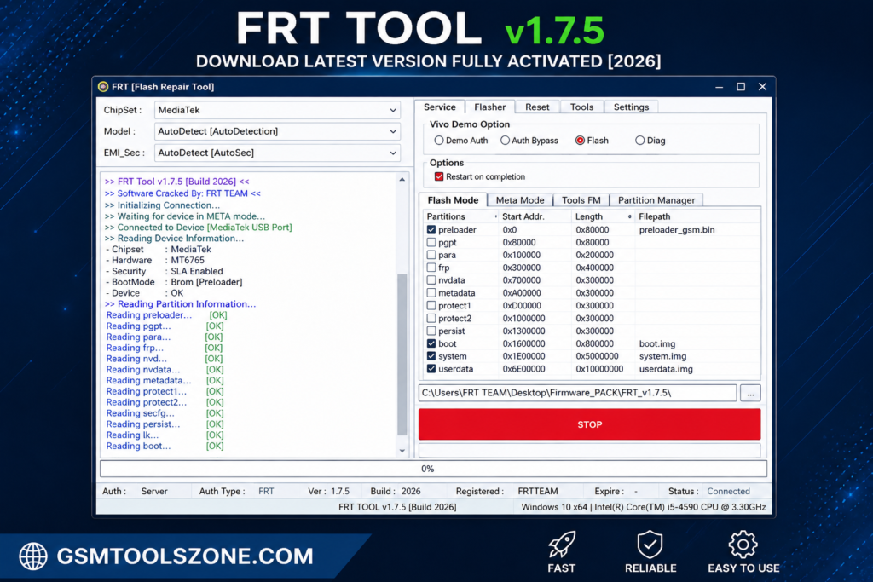
Task: Click the 'Software Cracked By: FRT TEAM' log line
Action: (182, 193)
